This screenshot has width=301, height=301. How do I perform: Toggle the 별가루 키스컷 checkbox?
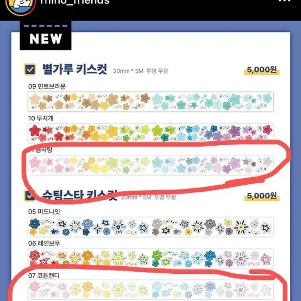click(30, 69)
